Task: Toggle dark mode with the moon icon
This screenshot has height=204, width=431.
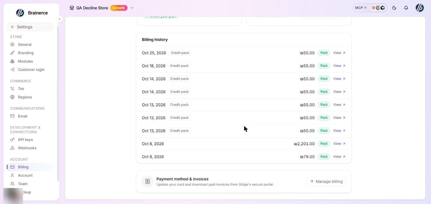Action: coord(394,8)
